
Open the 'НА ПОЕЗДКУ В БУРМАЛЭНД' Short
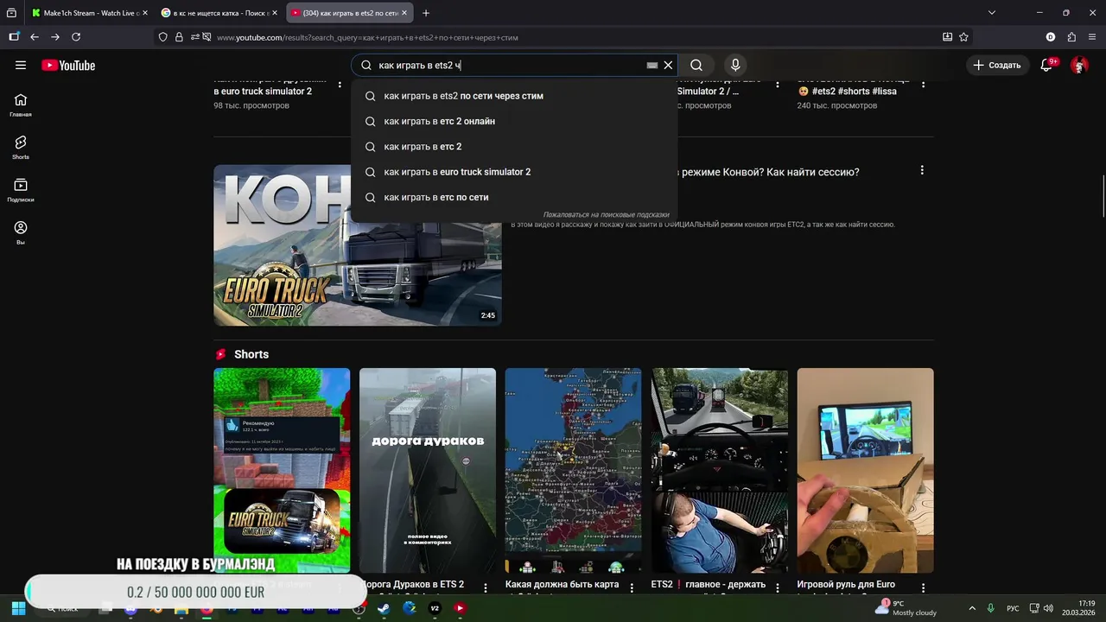coord(282,471)
